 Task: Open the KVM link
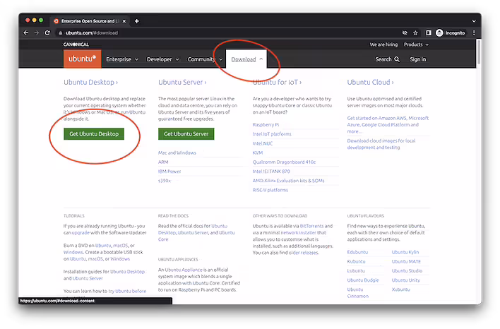pyautogui.click(x=258, y=152)
